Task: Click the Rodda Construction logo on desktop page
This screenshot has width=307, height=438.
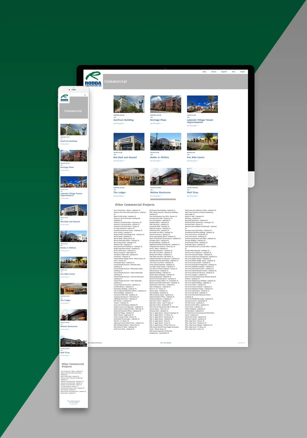Action: tap(93, 79)
